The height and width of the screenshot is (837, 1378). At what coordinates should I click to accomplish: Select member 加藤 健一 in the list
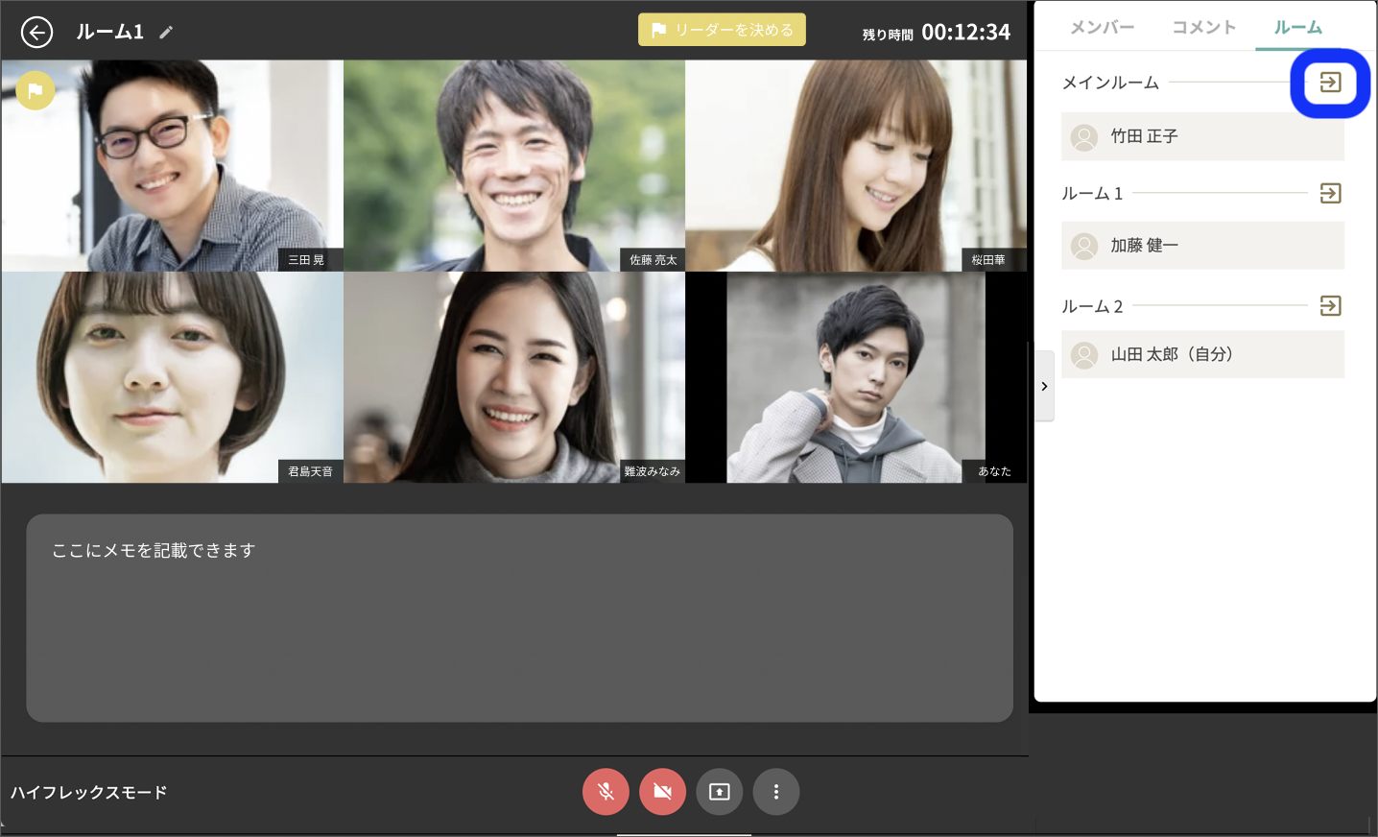[x=1201, y=246]
